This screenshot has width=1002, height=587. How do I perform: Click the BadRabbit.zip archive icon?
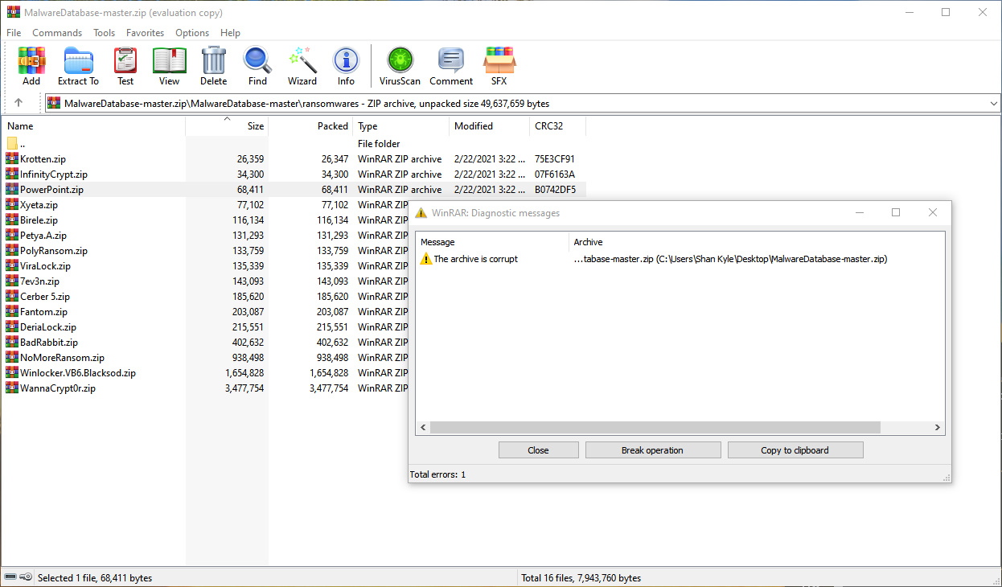pos(12,343)
